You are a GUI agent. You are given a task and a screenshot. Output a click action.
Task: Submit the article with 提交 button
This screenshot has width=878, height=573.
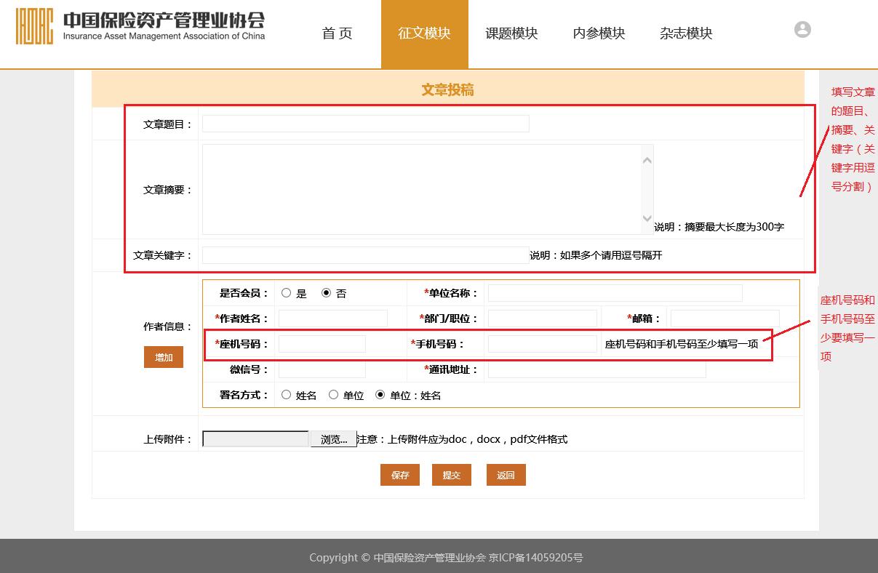(x=452, y=475)
